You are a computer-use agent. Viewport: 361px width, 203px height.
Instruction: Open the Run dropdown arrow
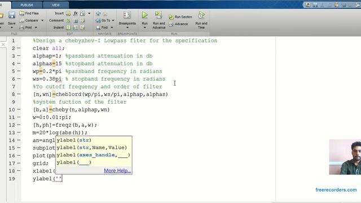[x=144, y=28]
